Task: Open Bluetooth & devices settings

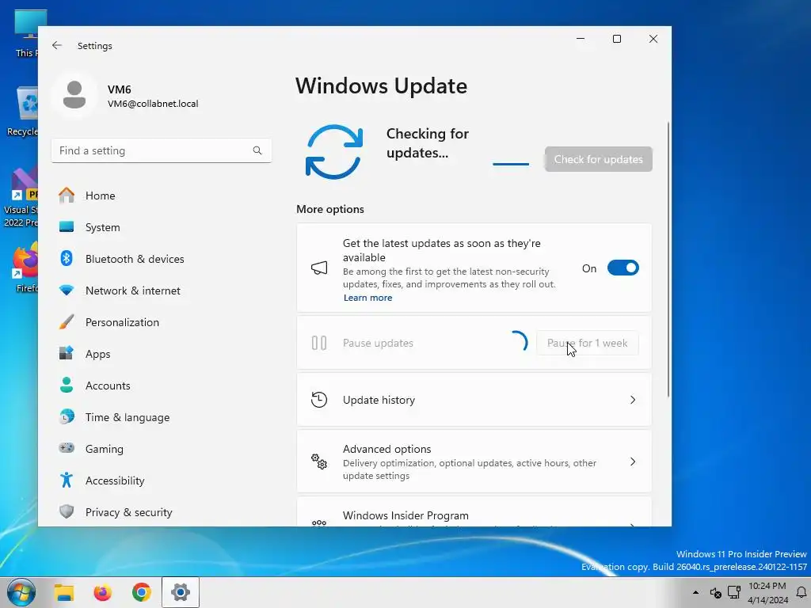Action: point(162,259)
